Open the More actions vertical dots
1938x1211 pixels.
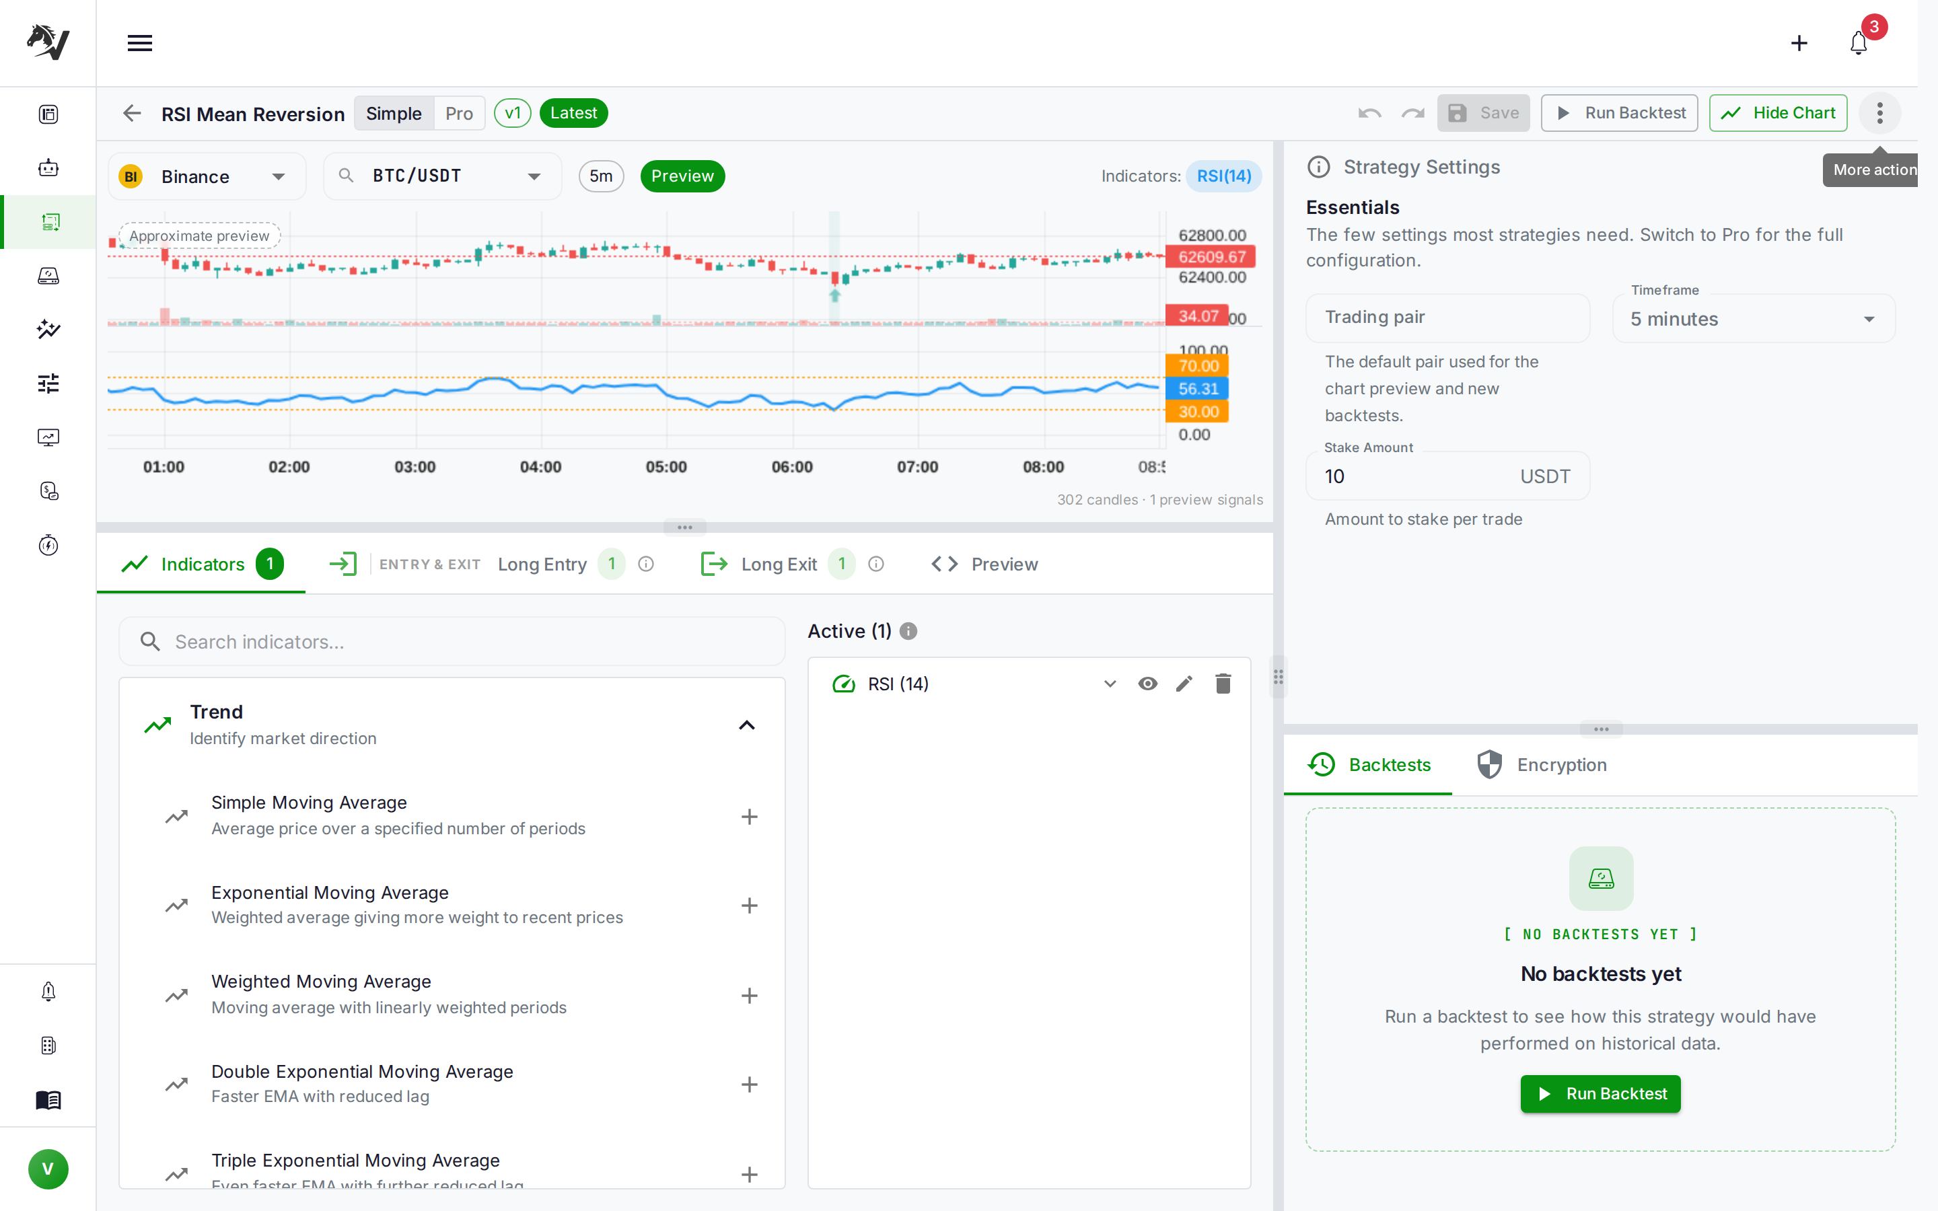[1879, 113]
